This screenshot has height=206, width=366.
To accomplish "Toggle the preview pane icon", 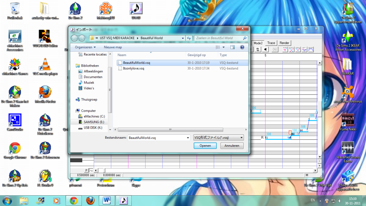I will 233,47.
